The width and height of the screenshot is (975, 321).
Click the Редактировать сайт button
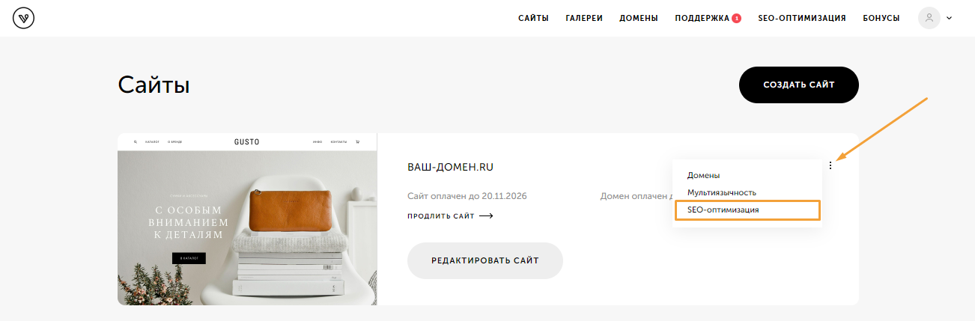pos(485,260)
